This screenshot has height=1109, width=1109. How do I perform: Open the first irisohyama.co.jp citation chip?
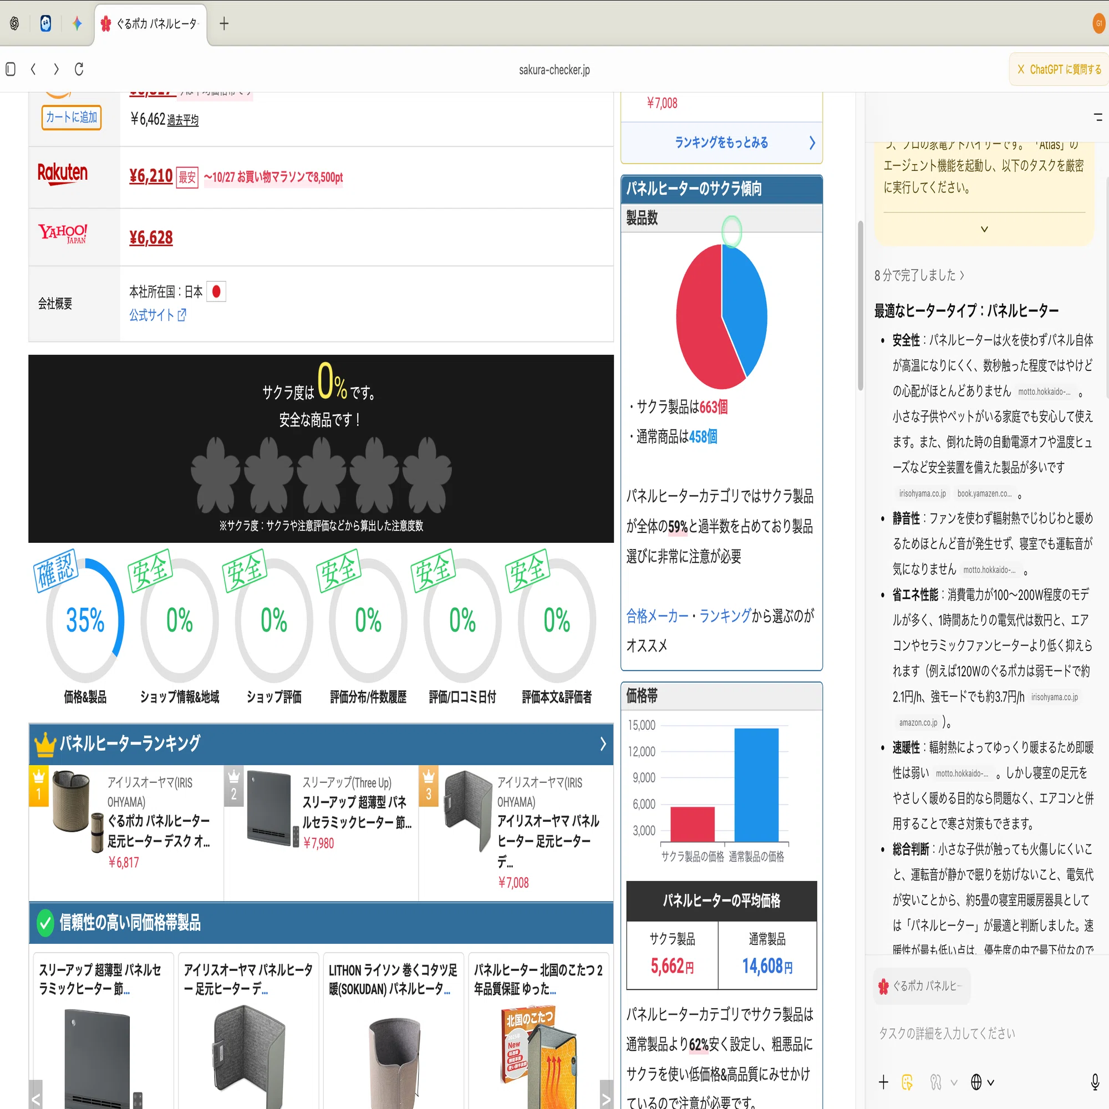[x=922, y=494]
